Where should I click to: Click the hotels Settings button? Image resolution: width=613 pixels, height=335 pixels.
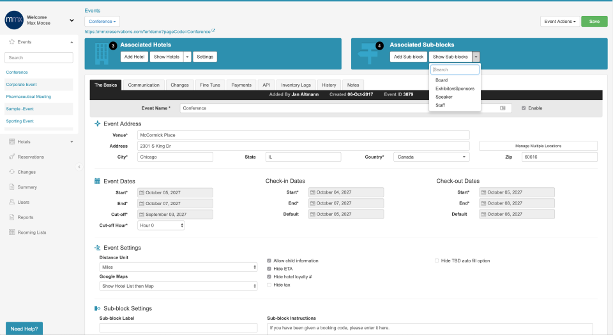205,57
